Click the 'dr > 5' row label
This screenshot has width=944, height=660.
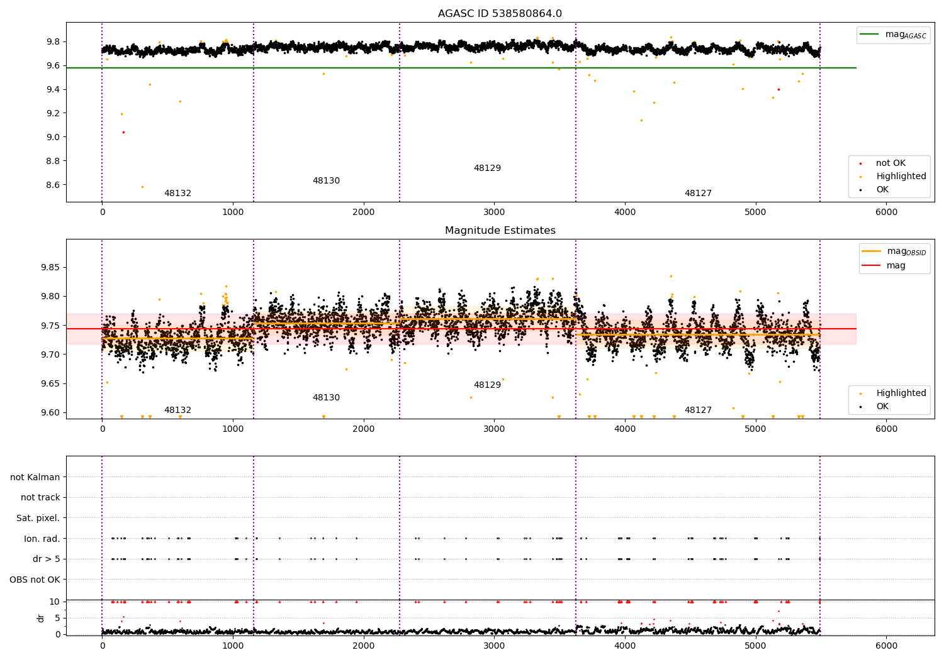tap(47, 559)
